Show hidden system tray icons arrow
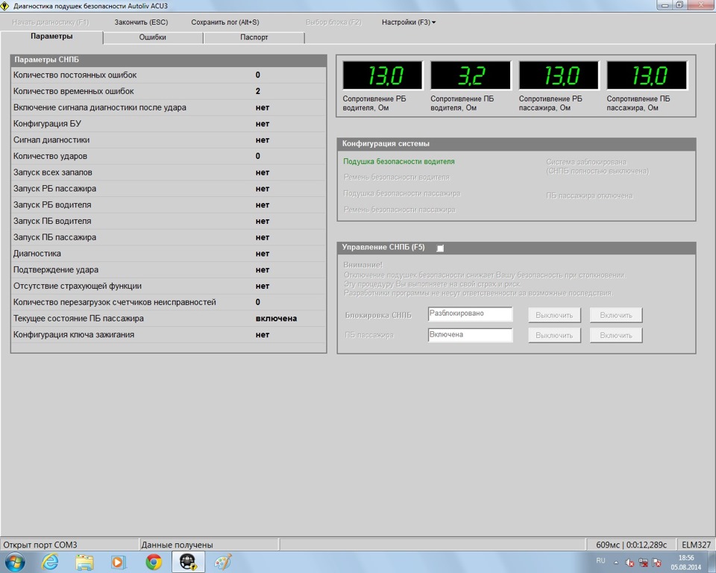 point(616,563)
